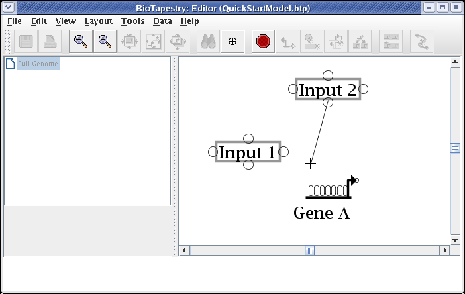The image size is (465, 294).
Task: Click the Input 1 node box
Action: pyautogui.click(x=247, y=152)
